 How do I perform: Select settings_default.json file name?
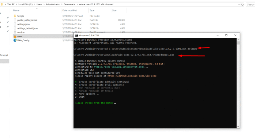[27, 28]
